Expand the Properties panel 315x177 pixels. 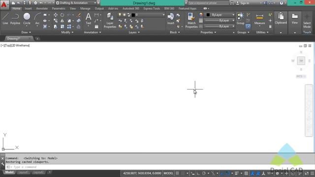click(x=208, y=32)
